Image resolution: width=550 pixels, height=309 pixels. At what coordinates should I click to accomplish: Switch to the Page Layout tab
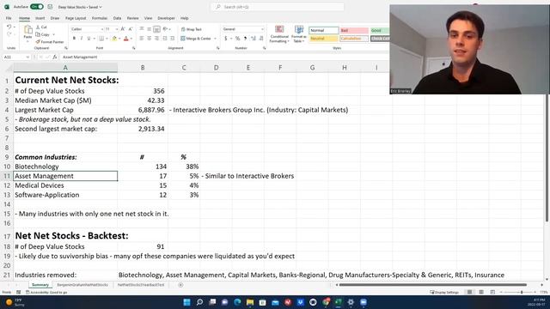click(x=76, y=18)
